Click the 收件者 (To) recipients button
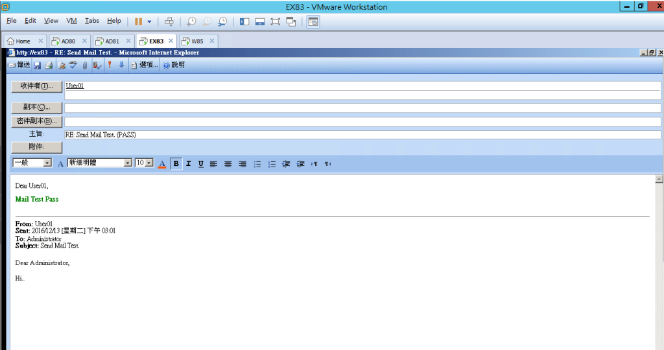This screenshot has height=350, width=664. click(x=36, y=86)
